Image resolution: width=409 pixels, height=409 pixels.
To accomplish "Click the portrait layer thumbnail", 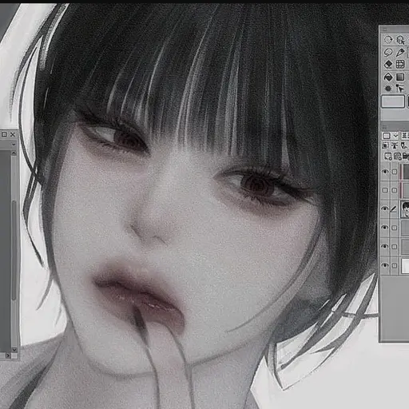I will pyautogui.click(x=405, y=209).
